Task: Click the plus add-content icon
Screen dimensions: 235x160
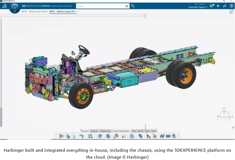Action: click(x=218, y=6)
